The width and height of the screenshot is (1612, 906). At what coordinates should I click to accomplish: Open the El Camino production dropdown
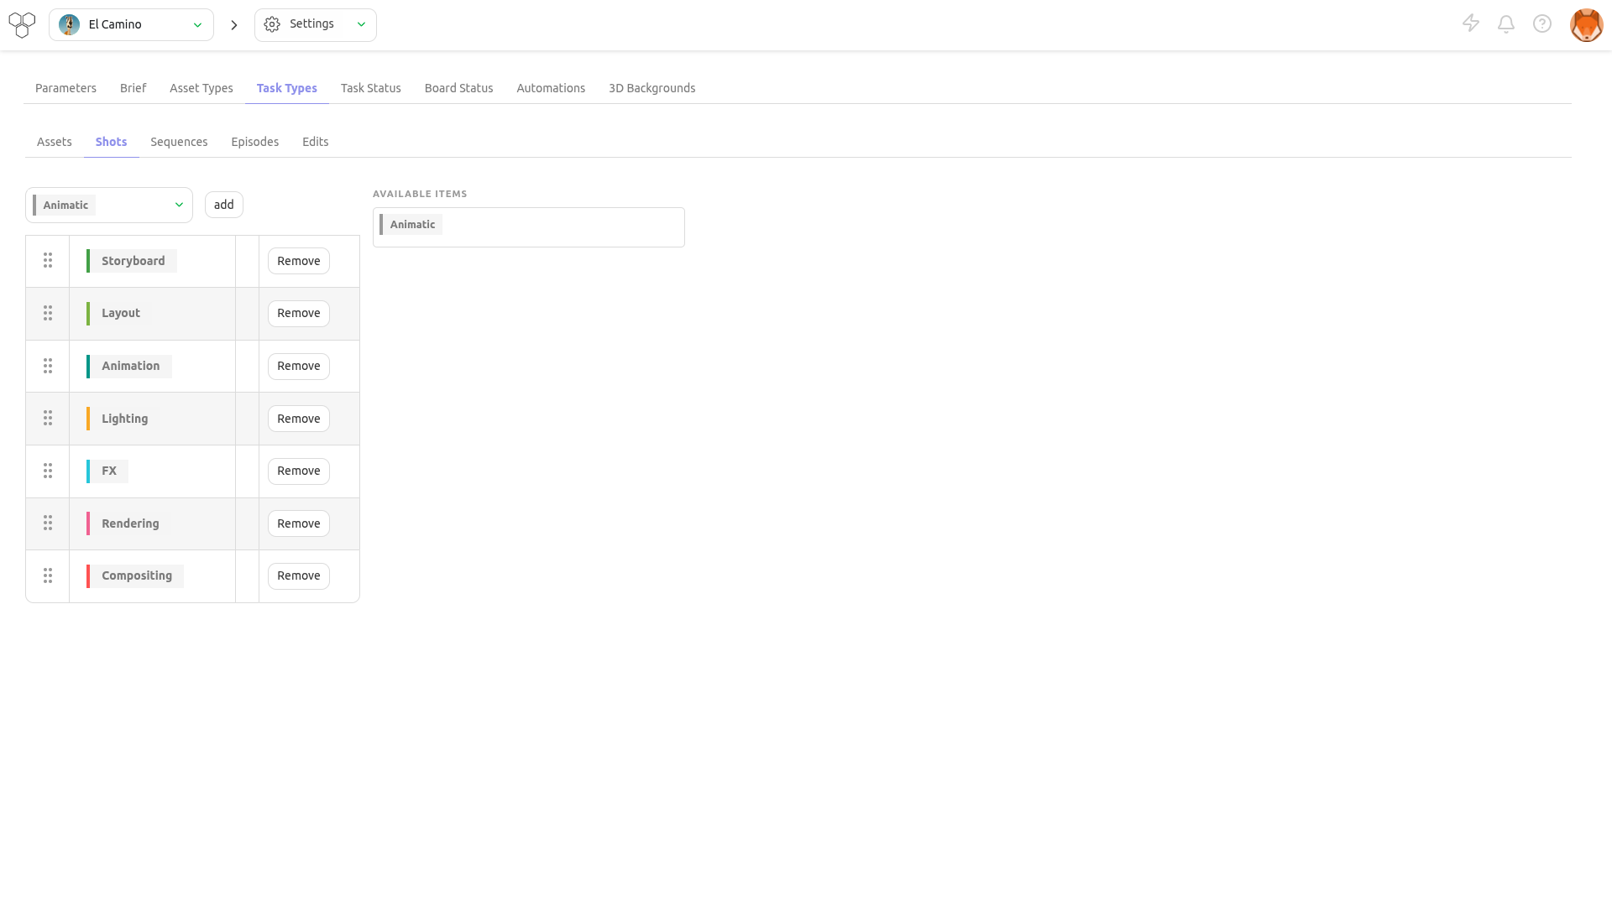pos(131,24)
